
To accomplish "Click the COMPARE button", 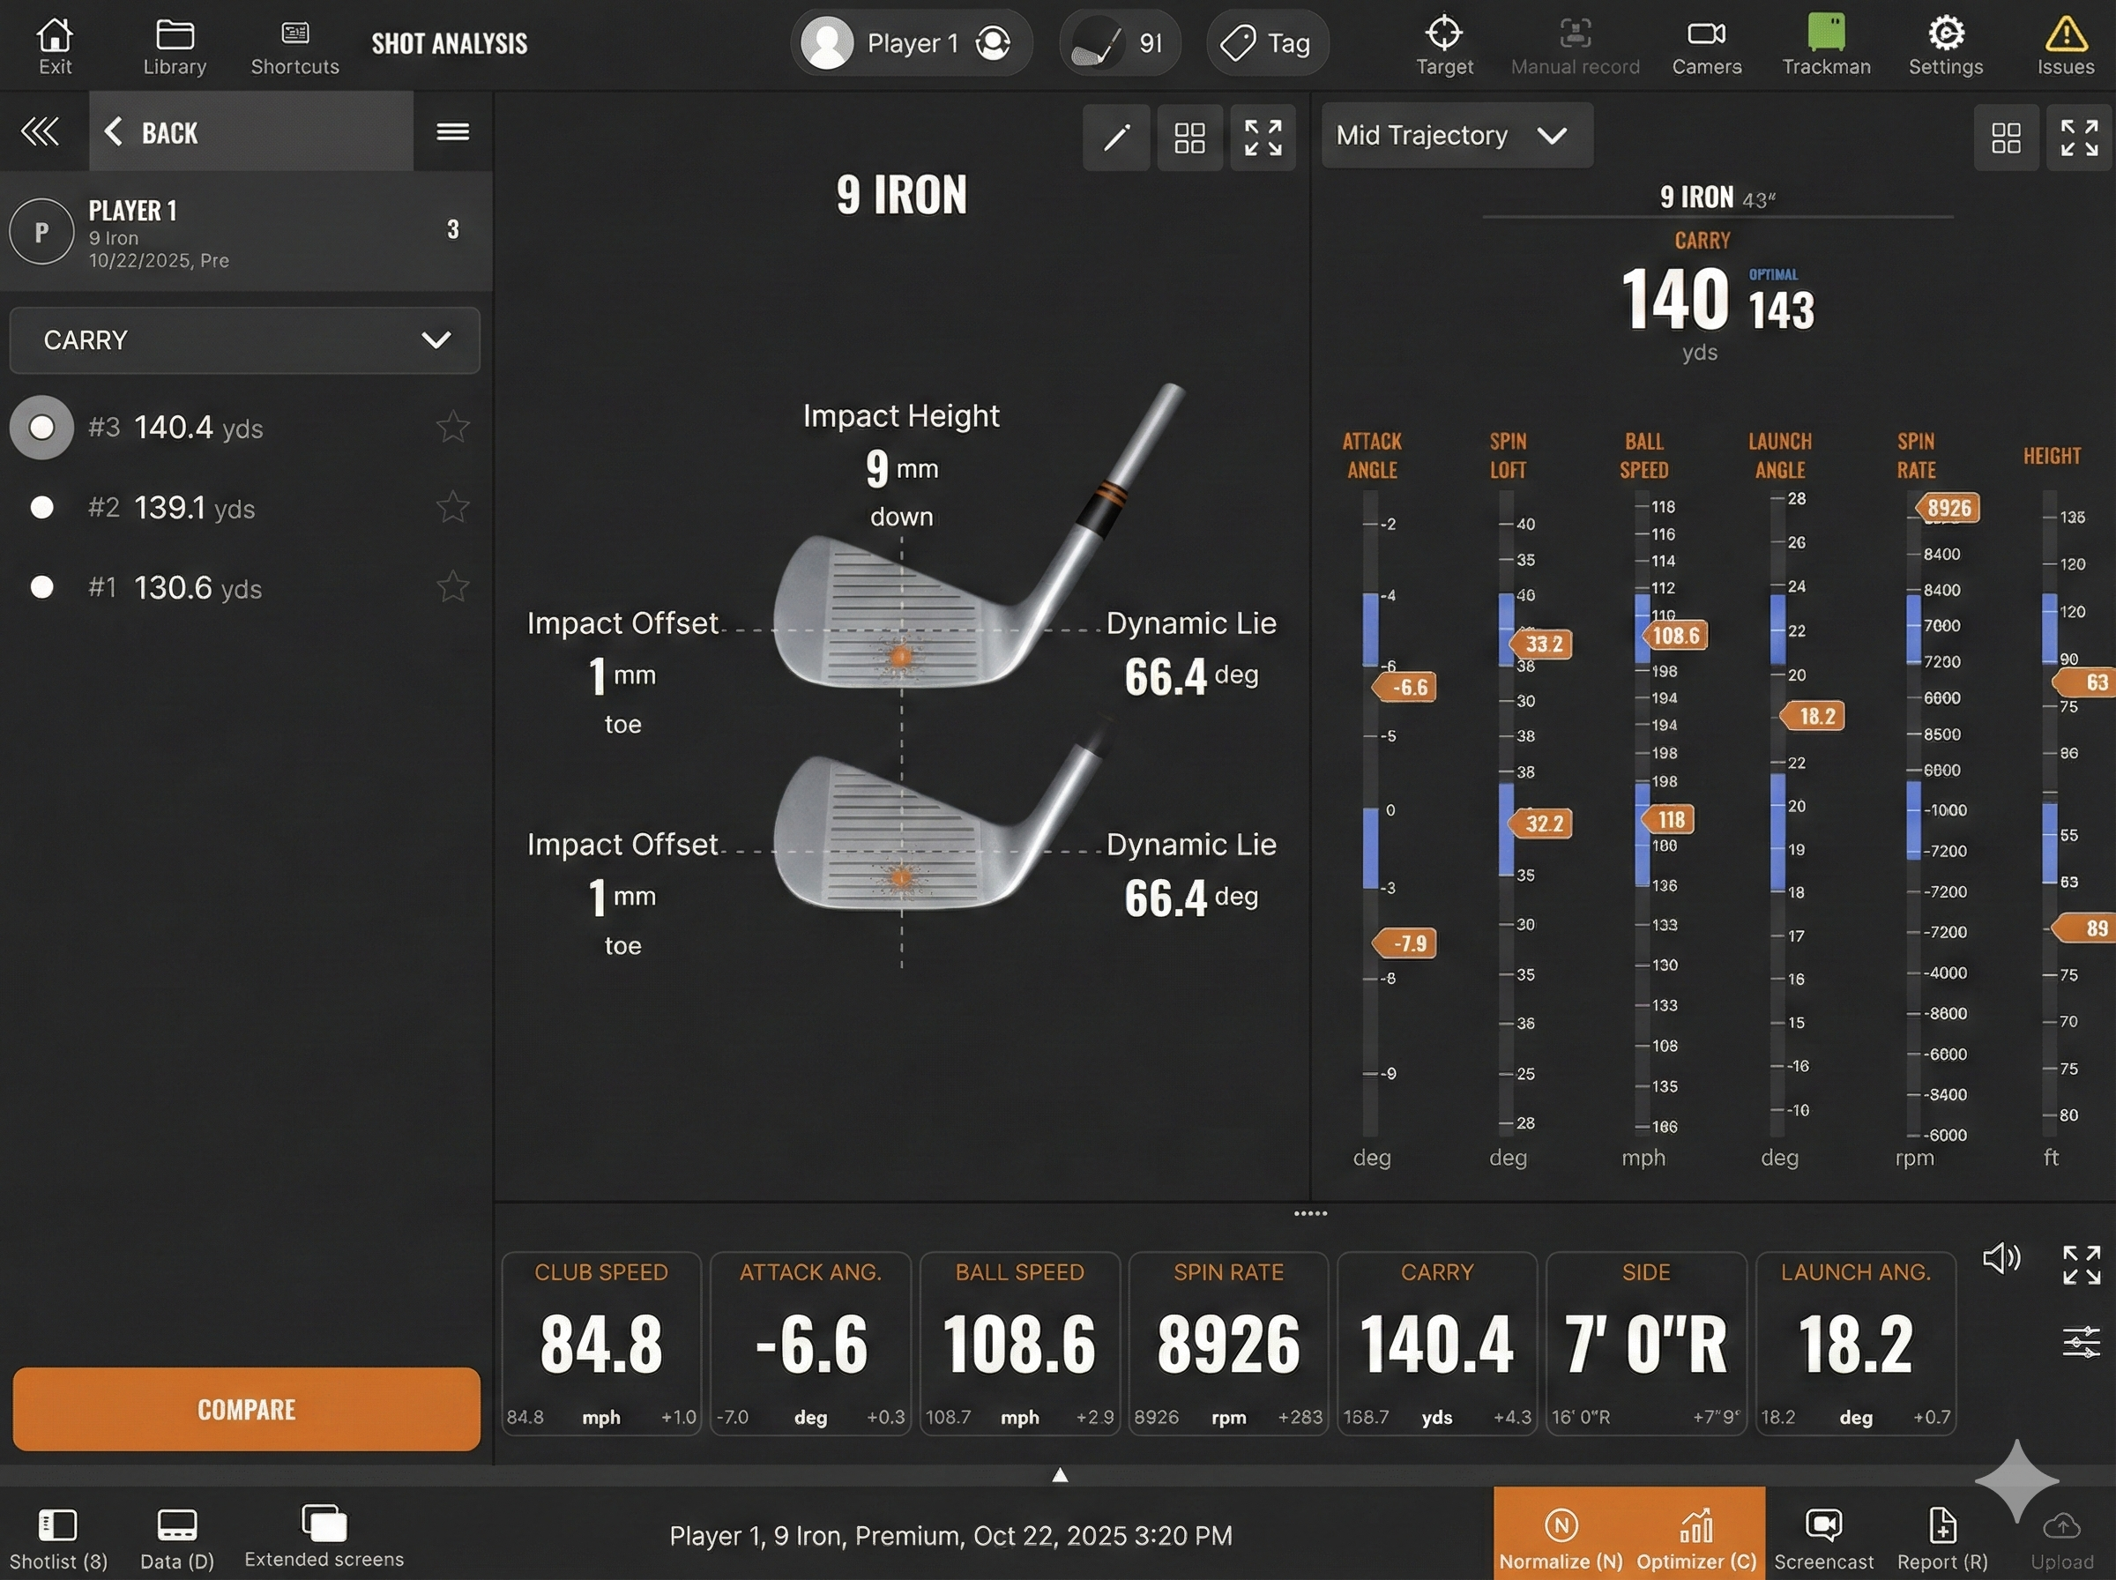I will coord(246,1410).
